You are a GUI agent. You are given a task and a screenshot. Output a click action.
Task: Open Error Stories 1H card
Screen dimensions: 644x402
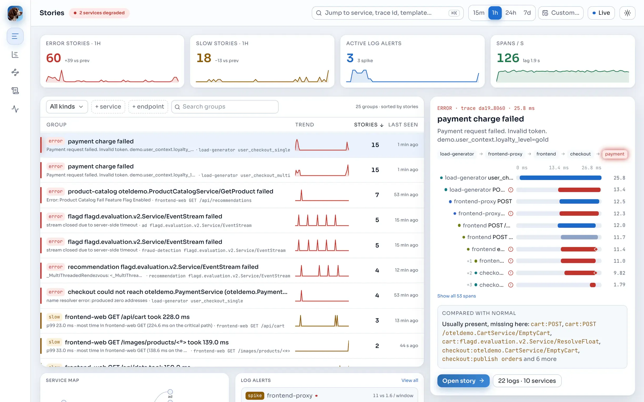point(112,61)
